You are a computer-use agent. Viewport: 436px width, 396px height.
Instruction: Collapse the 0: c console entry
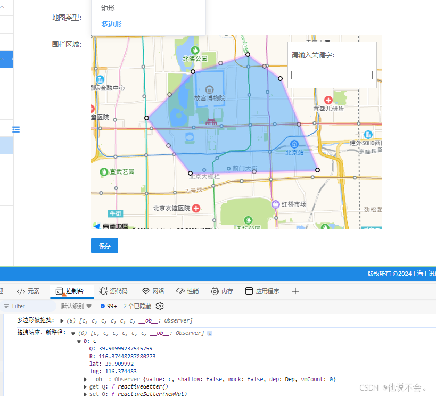point(79,341)
